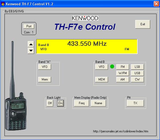Screen dimensions: 160x140
Task: Choose W/FM wide FM mode
Action: [x=122, y=73]
